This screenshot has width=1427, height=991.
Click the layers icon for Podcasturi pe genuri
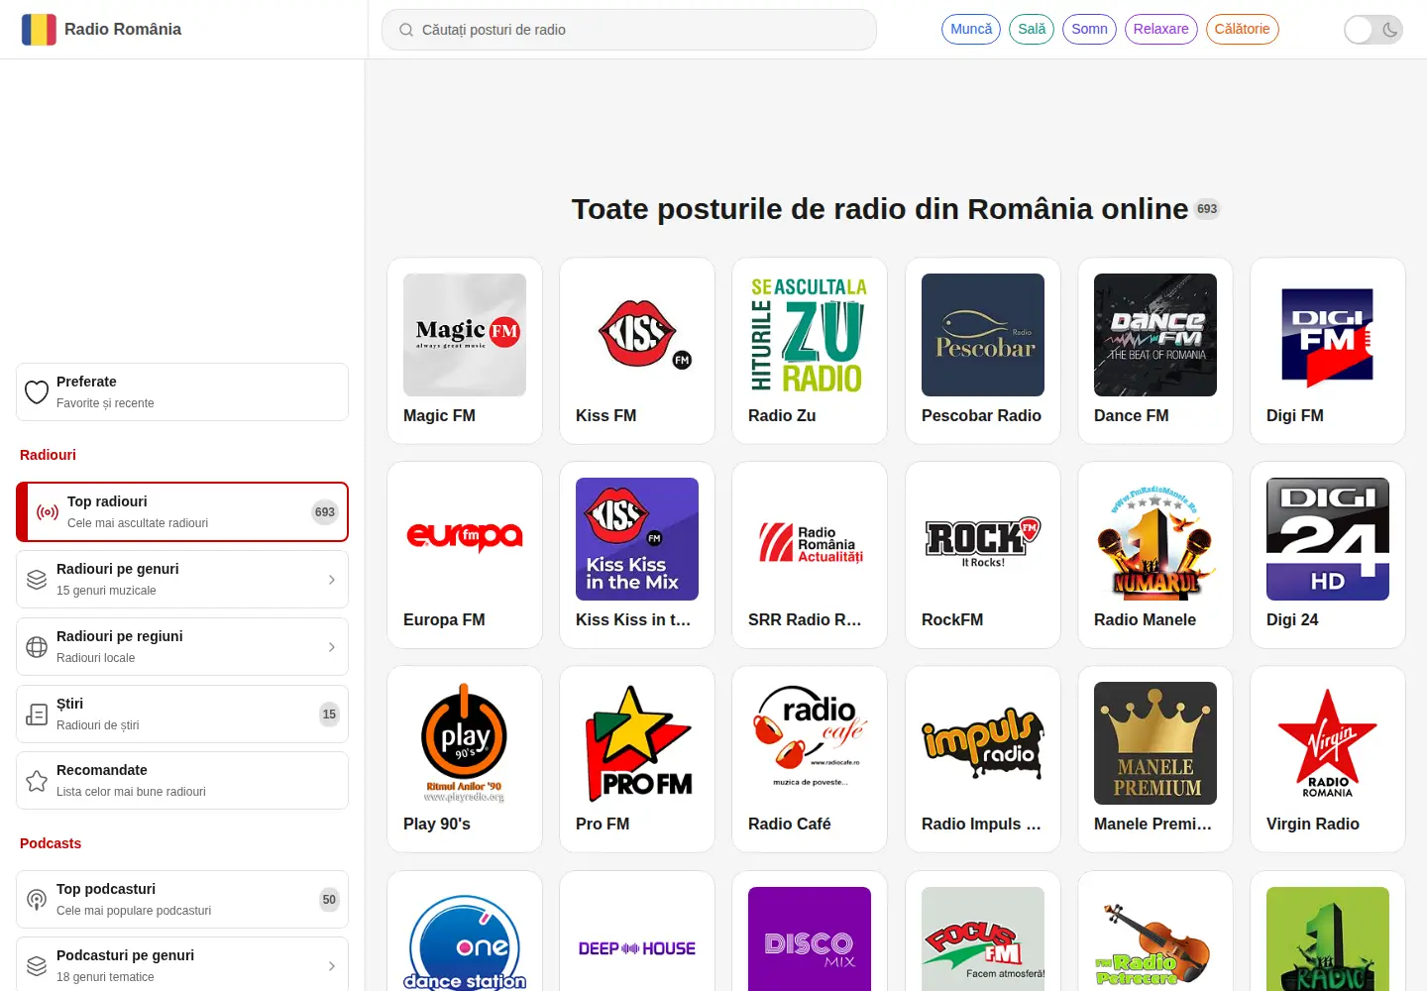point(37,966)
